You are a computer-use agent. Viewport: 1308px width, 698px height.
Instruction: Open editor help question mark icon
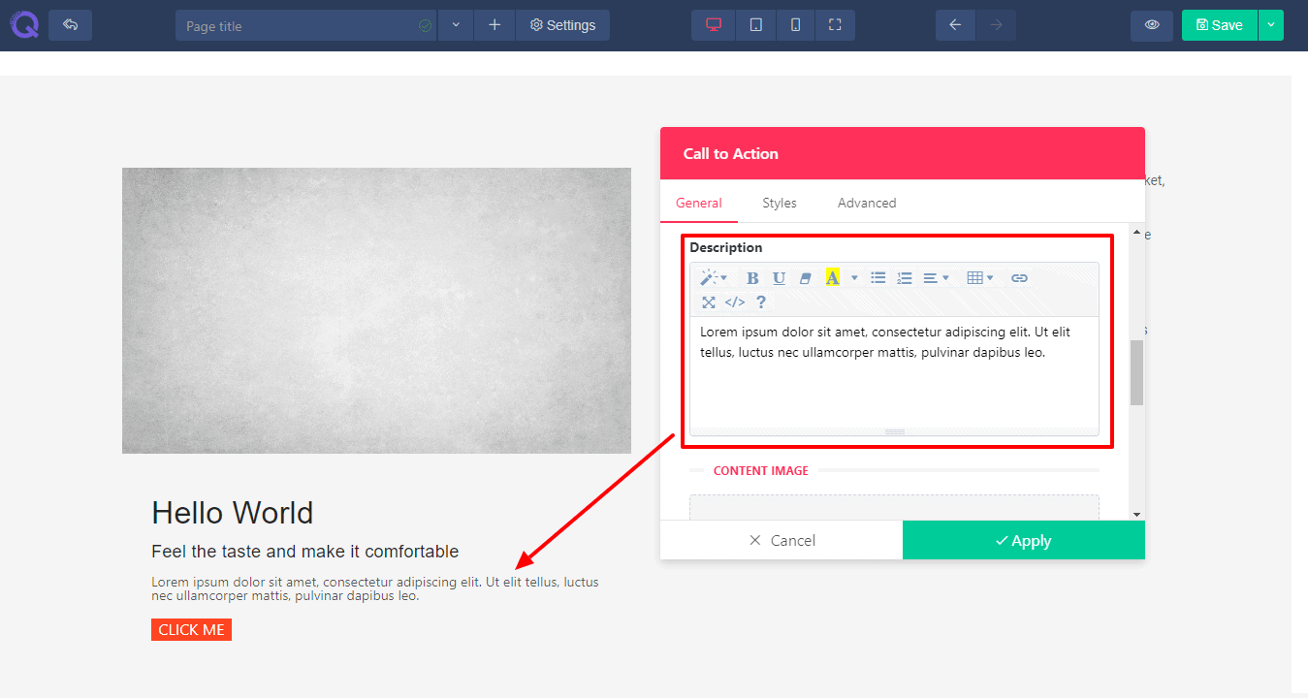point(761,302)
